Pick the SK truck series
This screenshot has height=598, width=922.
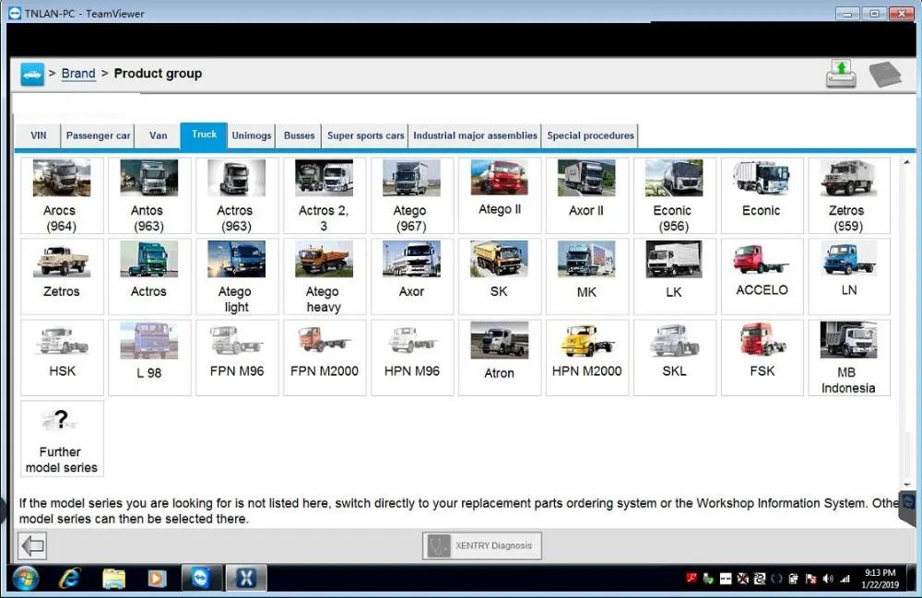pyautogui.click(x=499, y=276)
